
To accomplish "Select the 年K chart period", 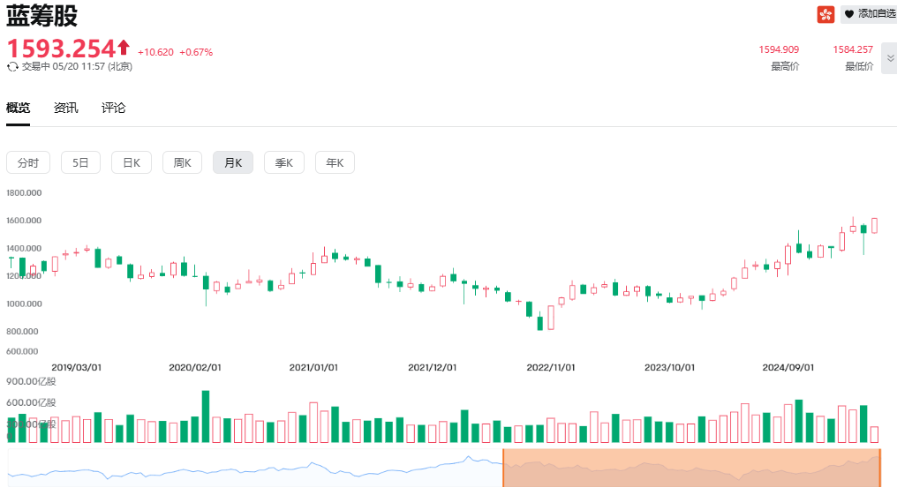I will click(x=335, y=163).
